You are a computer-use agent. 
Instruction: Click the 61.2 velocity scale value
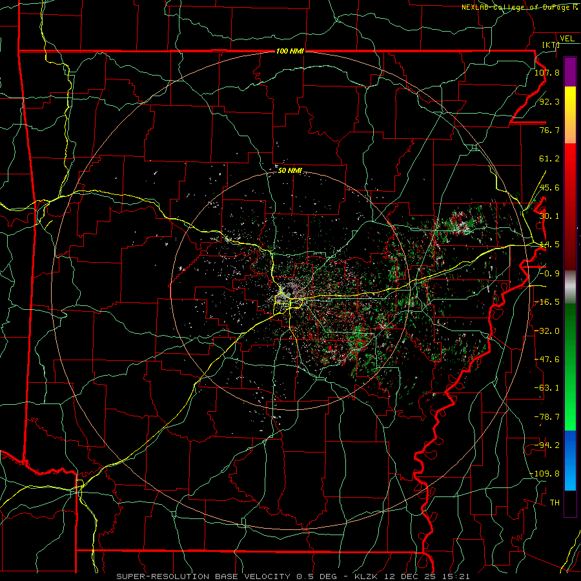coord(549,159)
